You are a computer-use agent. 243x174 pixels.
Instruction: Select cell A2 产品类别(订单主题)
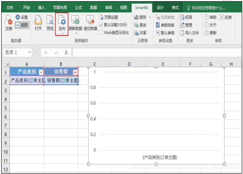(27, 80)
